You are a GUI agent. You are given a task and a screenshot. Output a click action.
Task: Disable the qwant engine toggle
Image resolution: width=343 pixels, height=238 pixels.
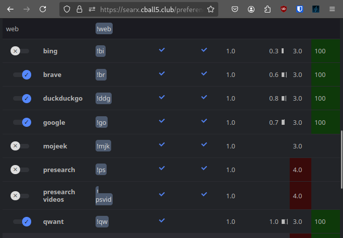(x=22, y=221)
